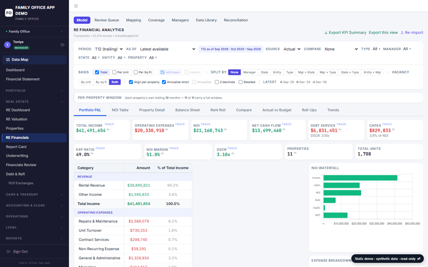Click the fx icon next to Total Income
The image size is (428, 267).
coord(108,130)
